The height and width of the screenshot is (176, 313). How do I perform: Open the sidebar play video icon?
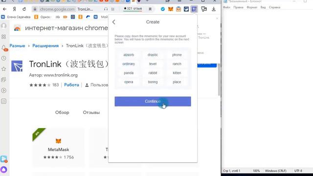pyautogui.click(x=3, y=90)
